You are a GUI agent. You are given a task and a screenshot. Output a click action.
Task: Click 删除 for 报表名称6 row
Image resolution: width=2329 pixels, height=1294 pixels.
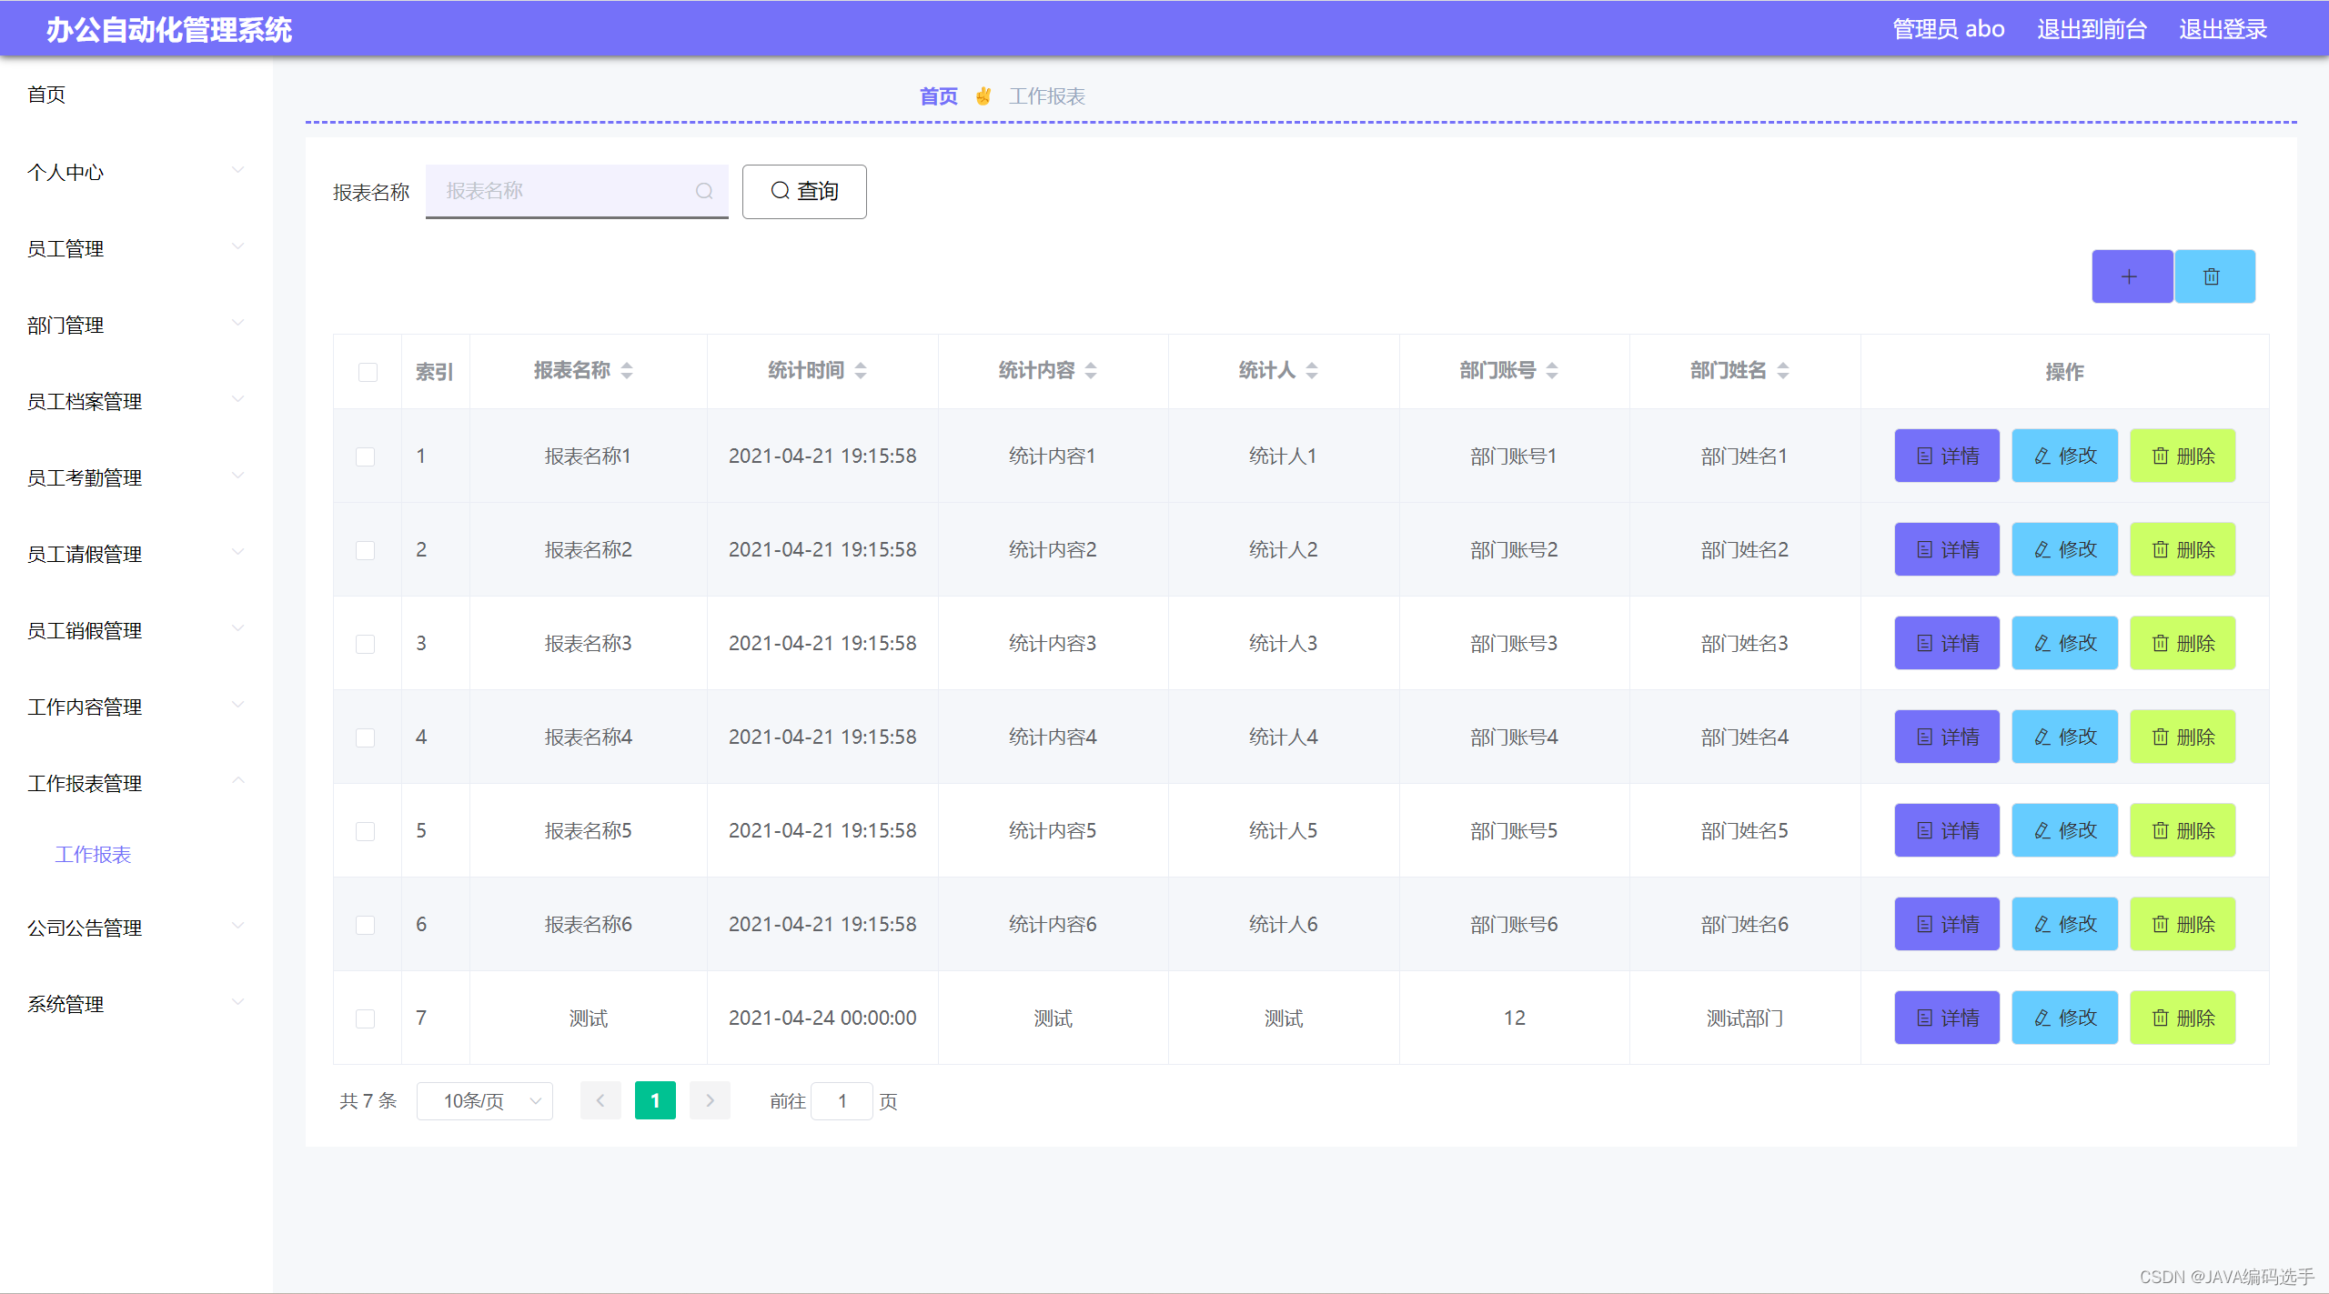pos(2183,924)
